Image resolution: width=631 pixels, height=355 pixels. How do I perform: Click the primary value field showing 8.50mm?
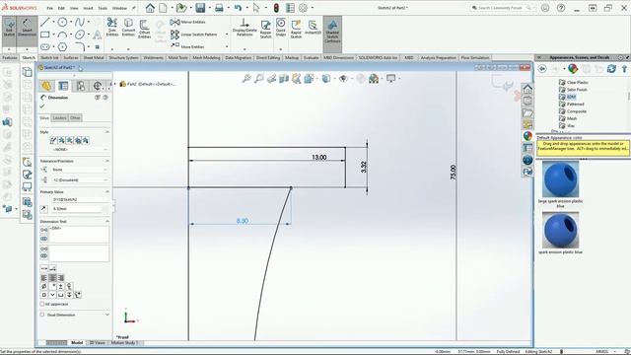pyautogui.click(x=77, y=209)
